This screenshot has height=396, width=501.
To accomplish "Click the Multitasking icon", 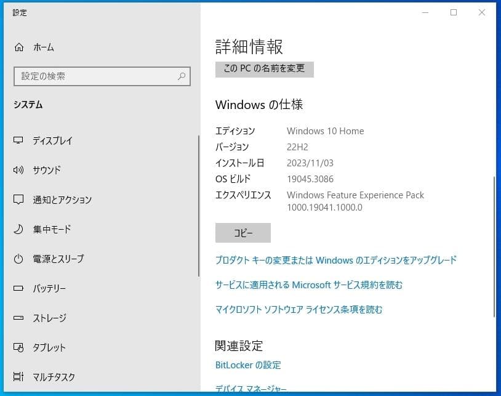I will pos(18,376).
